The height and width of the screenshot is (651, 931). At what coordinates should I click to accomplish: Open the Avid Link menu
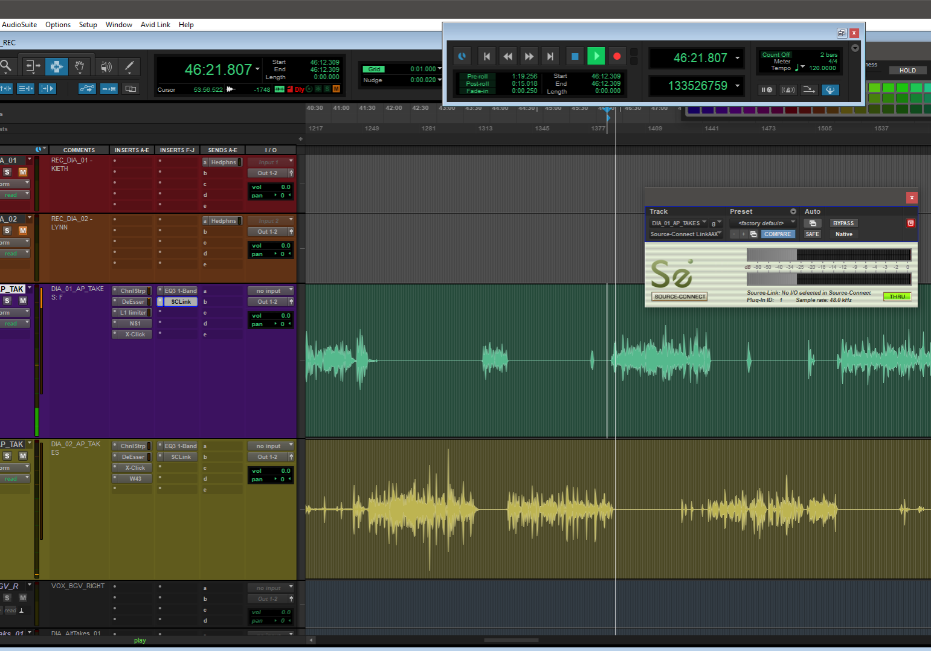click(155, 25)
